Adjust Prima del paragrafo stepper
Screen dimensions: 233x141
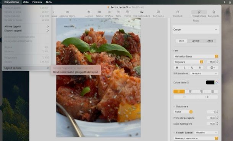[217, 118]
